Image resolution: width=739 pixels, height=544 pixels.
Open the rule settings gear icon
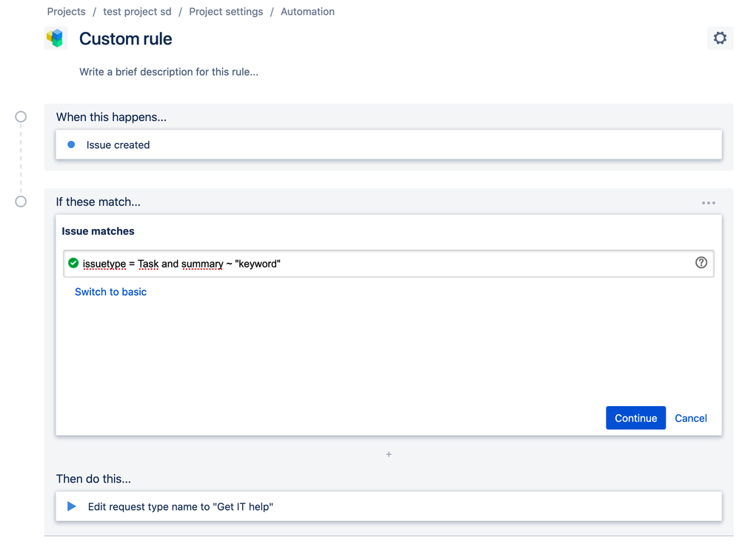tap(720, 38)
